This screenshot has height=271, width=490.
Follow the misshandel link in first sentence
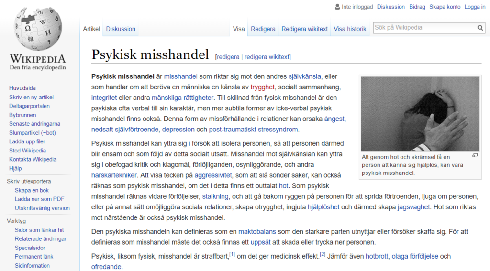pyautogui.click(x=180, y=76)
